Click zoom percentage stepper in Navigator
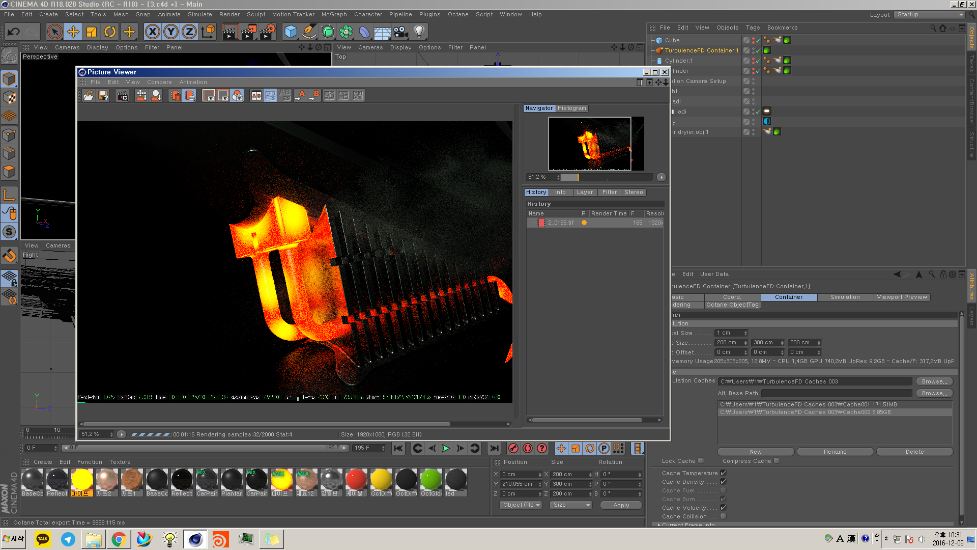The width and height of the screenshot is (977, 550). [558, 177]
